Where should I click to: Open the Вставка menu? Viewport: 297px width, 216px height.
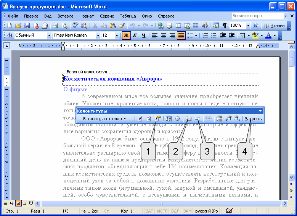[66, 16]
